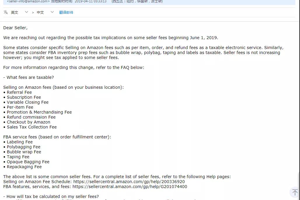Click the email timestamp 2019-04-11 03:33:13

click(x=90, y=1)
